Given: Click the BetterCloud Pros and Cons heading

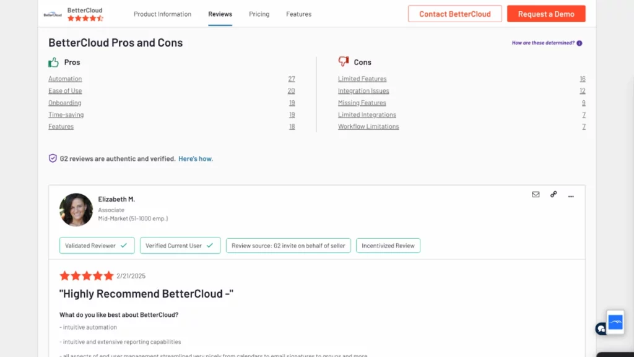Looking at the screenshot, I should point(116,43).
